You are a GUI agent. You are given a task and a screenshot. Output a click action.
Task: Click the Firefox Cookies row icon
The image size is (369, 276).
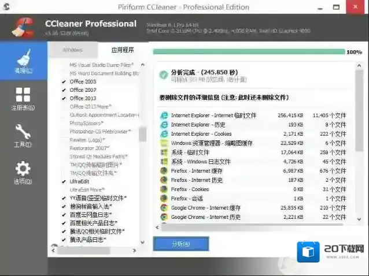164,189
